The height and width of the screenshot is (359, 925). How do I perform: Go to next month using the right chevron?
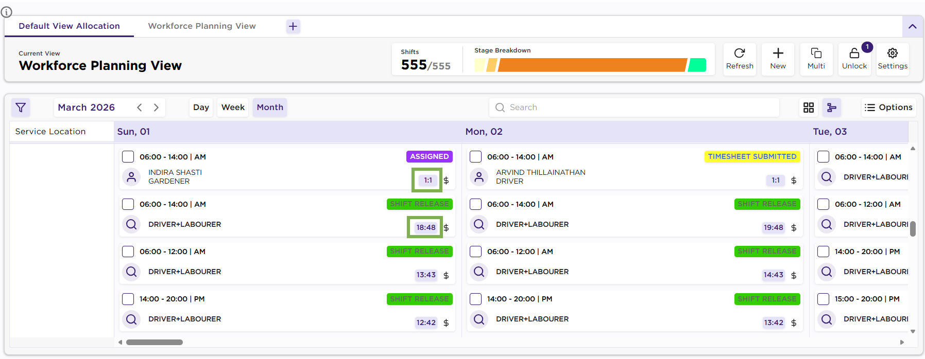point(156,107)
